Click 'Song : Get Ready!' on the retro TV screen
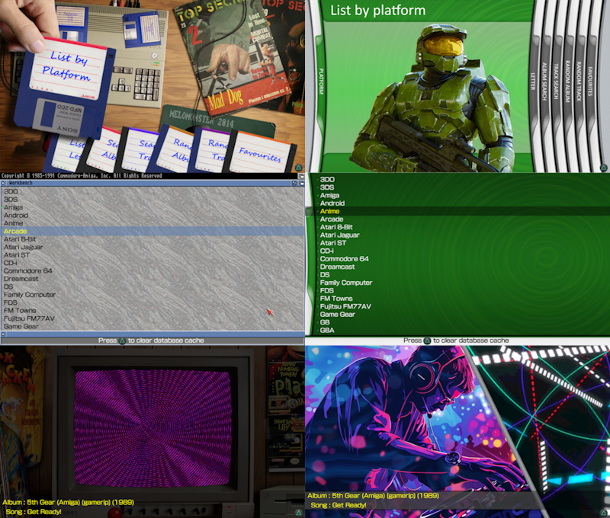 coord(33,512)
